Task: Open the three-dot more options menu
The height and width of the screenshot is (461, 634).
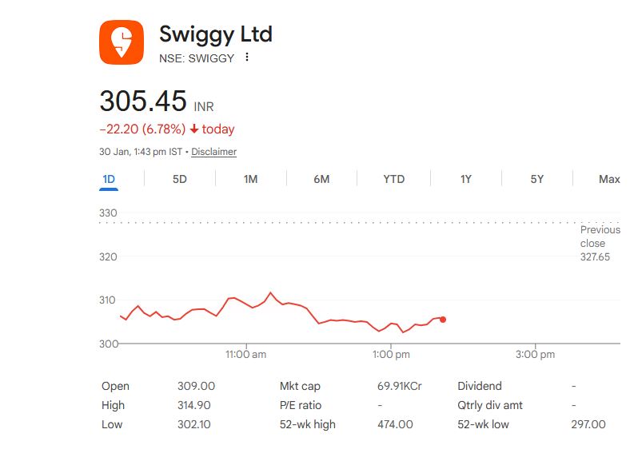Action: point(247,58)
